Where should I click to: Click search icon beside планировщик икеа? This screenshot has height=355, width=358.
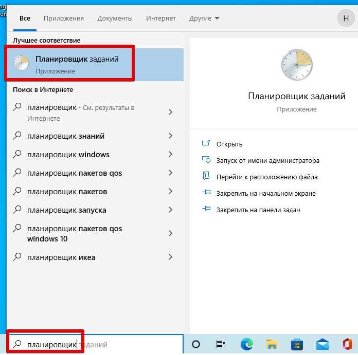click(x=17, y=257)
